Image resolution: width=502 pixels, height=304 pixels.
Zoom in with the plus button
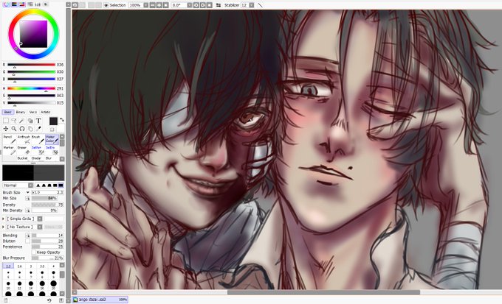click(159, 5)
